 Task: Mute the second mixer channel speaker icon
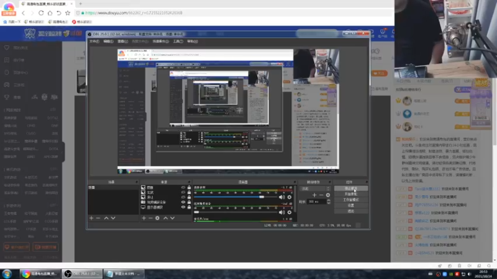pyautogui.click(x=281, y=212)
